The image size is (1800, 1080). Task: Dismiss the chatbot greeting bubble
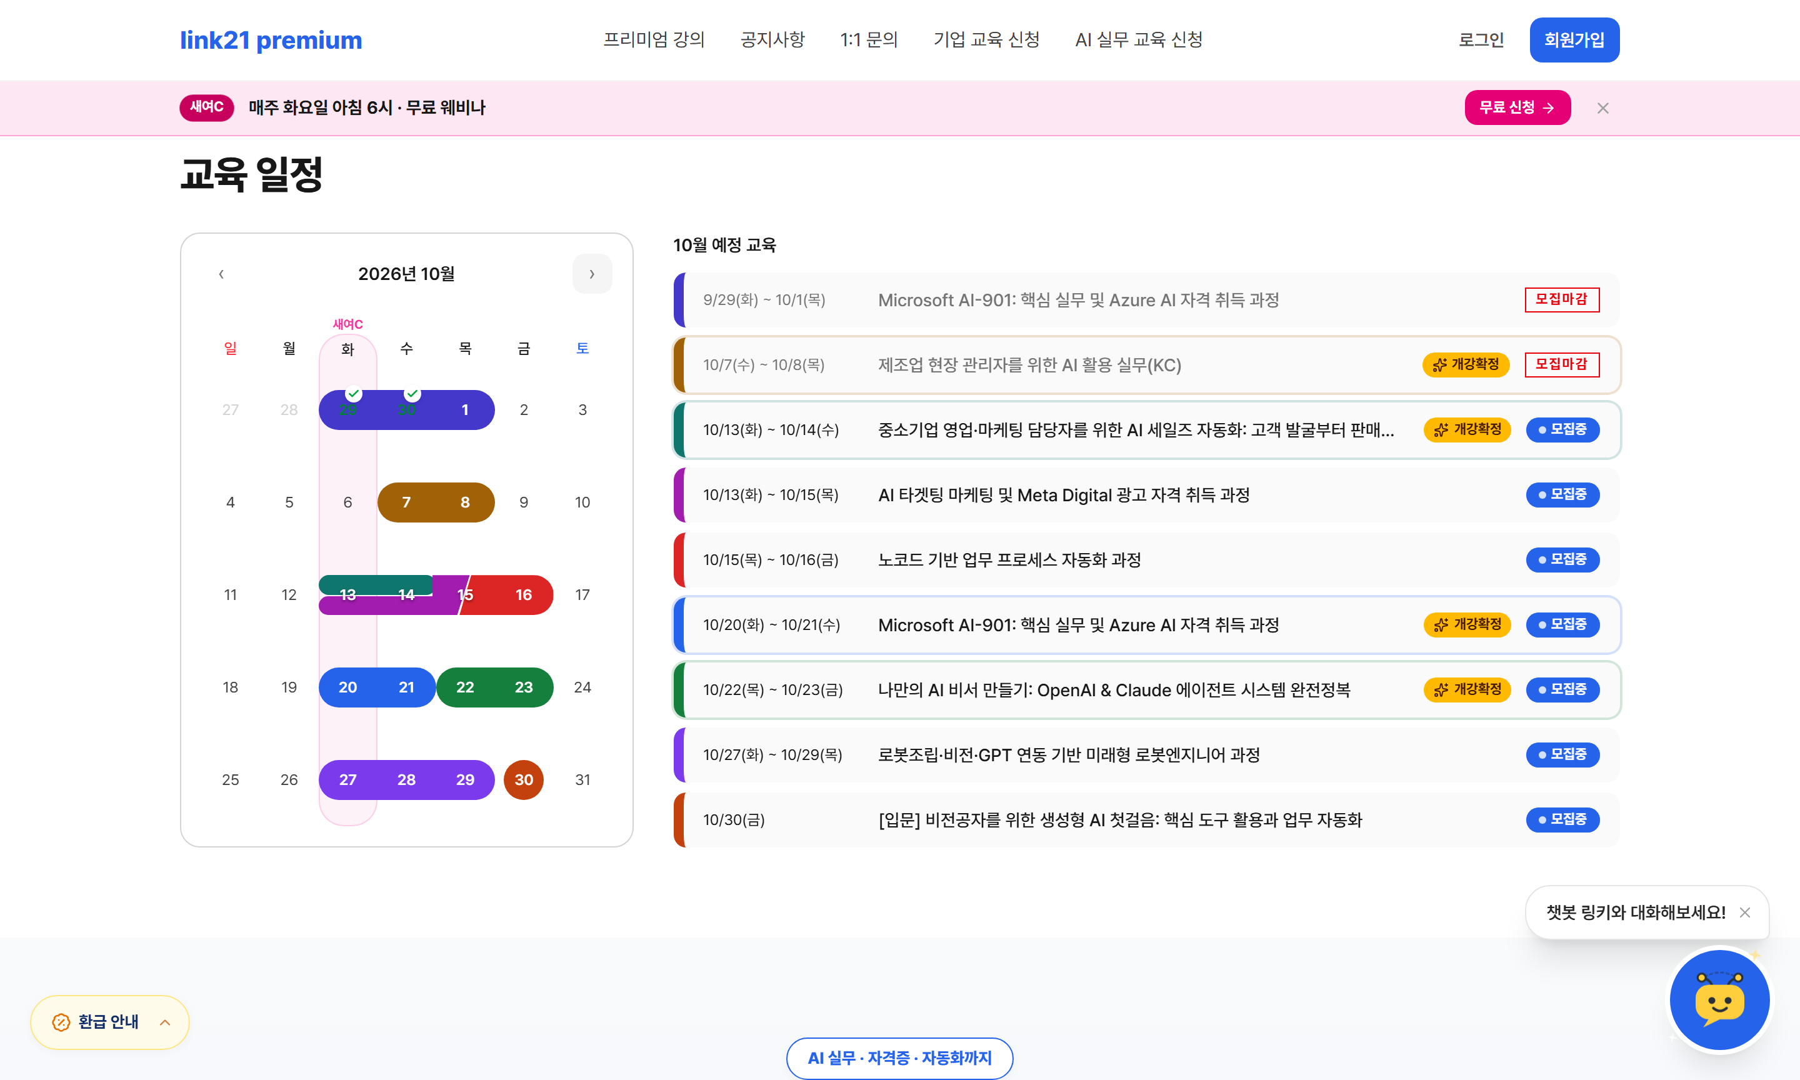[x=1745, y=912]
